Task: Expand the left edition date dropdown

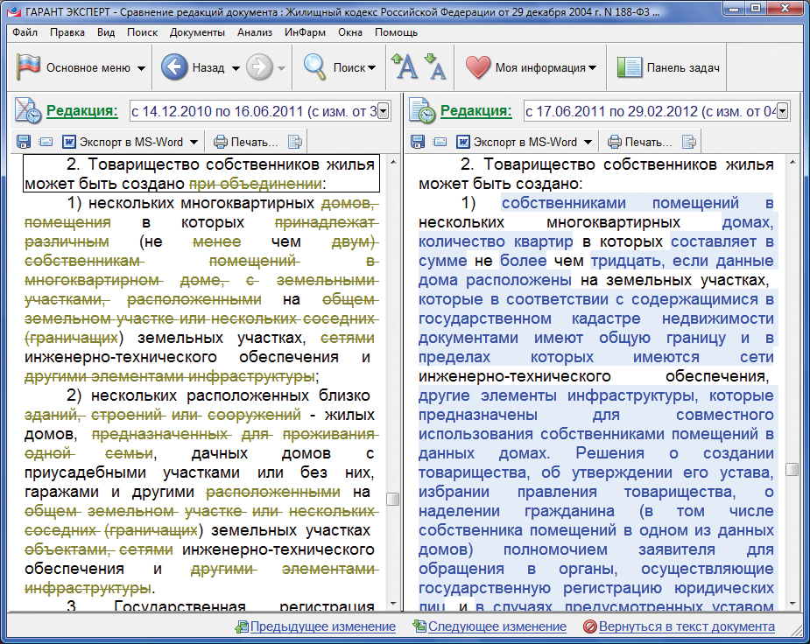Action: tap(384, 111)
